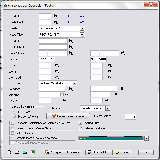Click the Hasta Cliente input field
Viewport: 160px width, 160px height.
pos(53,47)
